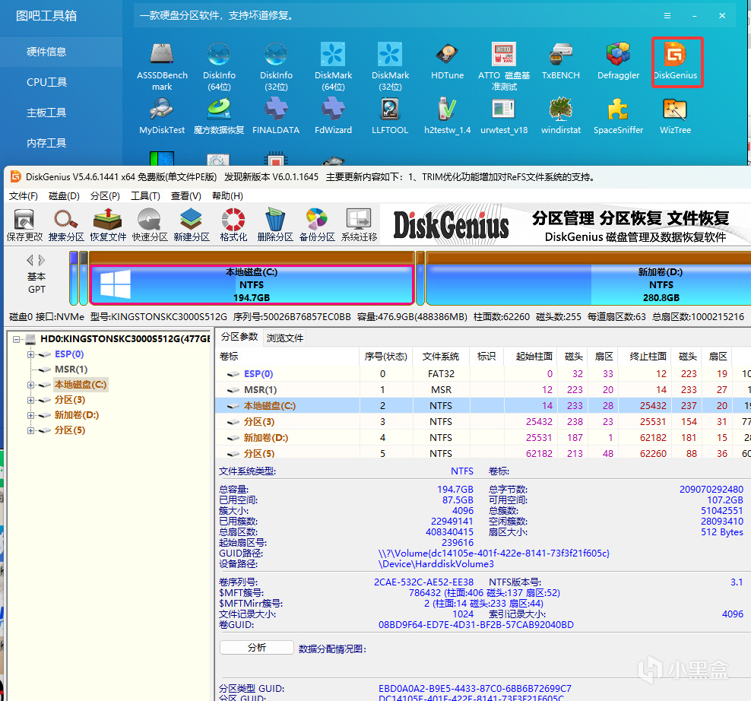Select 分区(5) row in partition table
The image size is (751, 701).
483,453
